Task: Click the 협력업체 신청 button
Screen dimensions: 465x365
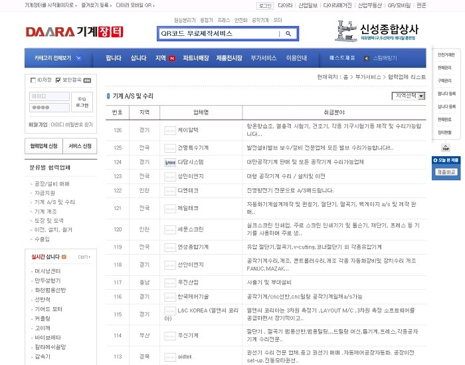Action: (44, 146)
